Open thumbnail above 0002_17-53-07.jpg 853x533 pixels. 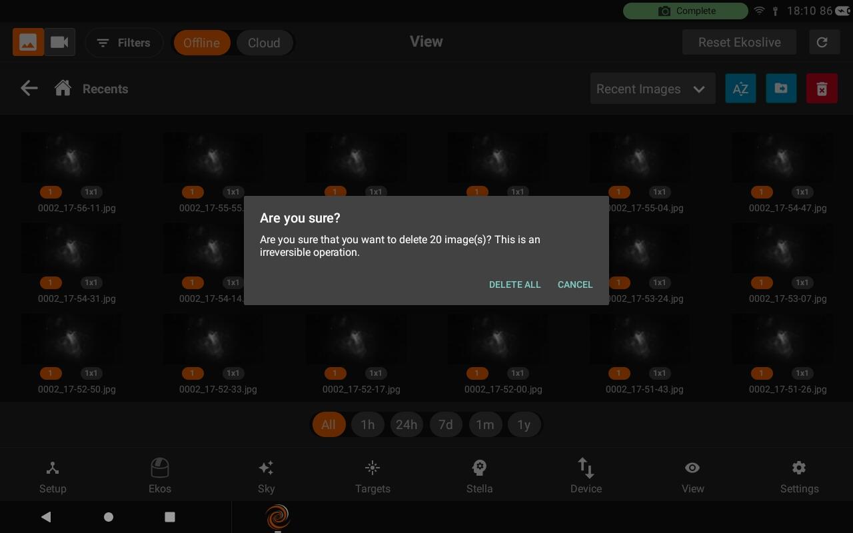coord(782,248)
